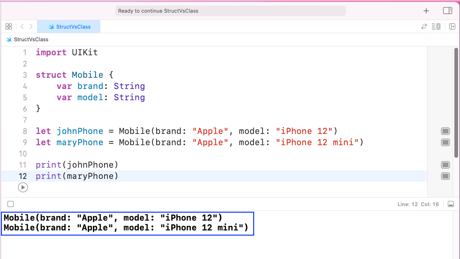Viewport: 460px width, 259px height.
Task: Show quick look result for the johnPhone declaration
Action: 445,131
